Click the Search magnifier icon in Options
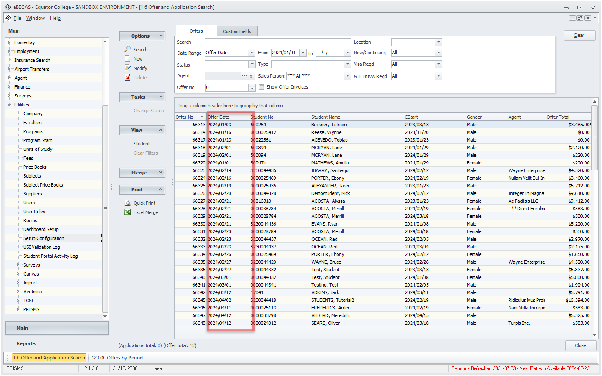602x376 pixels. pyautogui.click(x=128, y=50)
